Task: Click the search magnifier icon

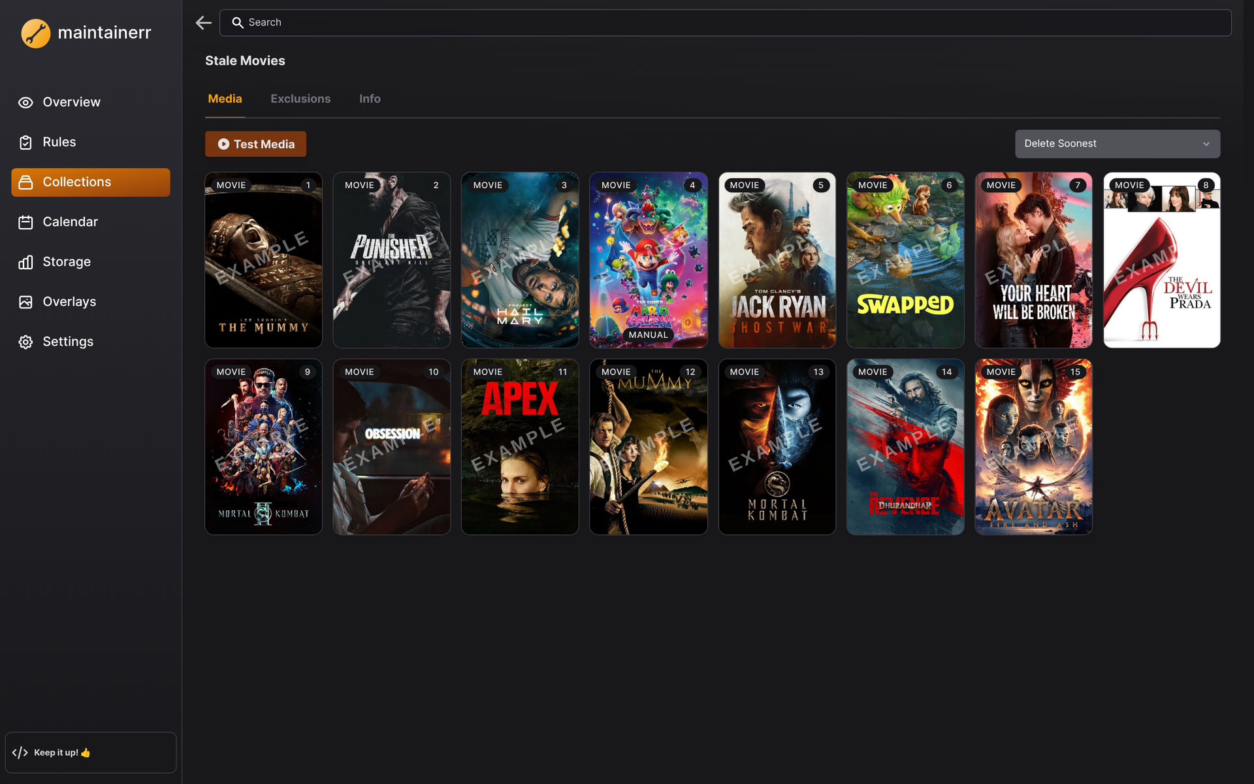Action: (x=238, y=23)
